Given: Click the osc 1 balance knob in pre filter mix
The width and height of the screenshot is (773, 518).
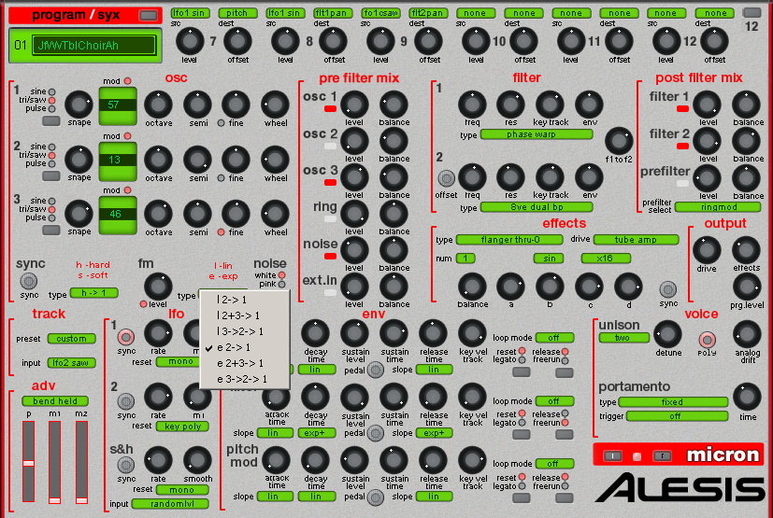Looking at the screenshot, I should click(394, 105).
